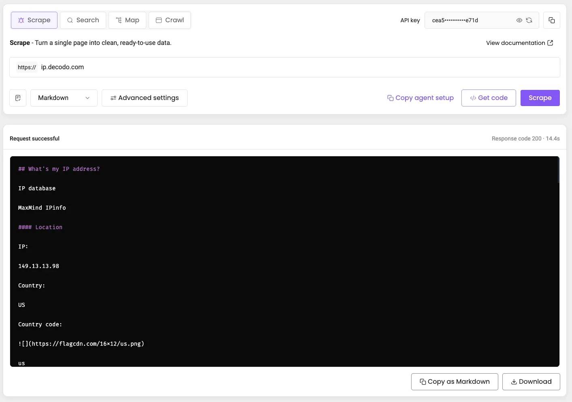Select the IP value 149.13.13.98
Viewport: 572px width, 402px height.
[x=38, y=266]
